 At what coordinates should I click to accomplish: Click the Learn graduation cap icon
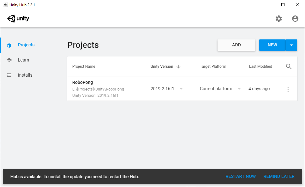[9, 60]
